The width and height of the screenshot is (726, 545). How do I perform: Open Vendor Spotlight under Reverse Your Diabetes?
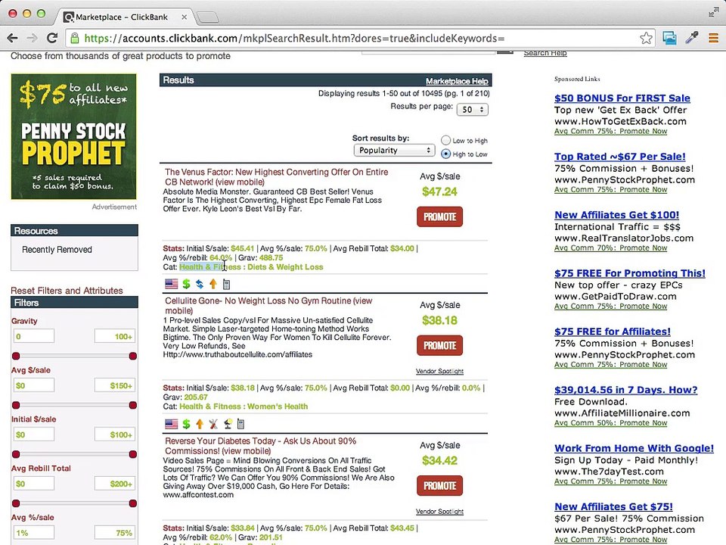(439, 512)
